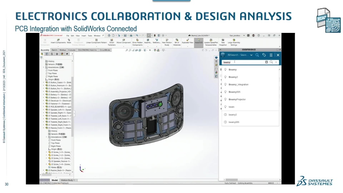The width and height of the screenshot is (343, 193).
Task: Click the New document icon
Action: pyautogui.click(x=113, y=35)
